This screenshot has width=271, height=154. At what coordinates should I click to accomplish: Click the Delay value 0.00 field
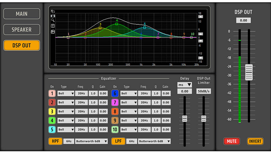coord(185,91)
